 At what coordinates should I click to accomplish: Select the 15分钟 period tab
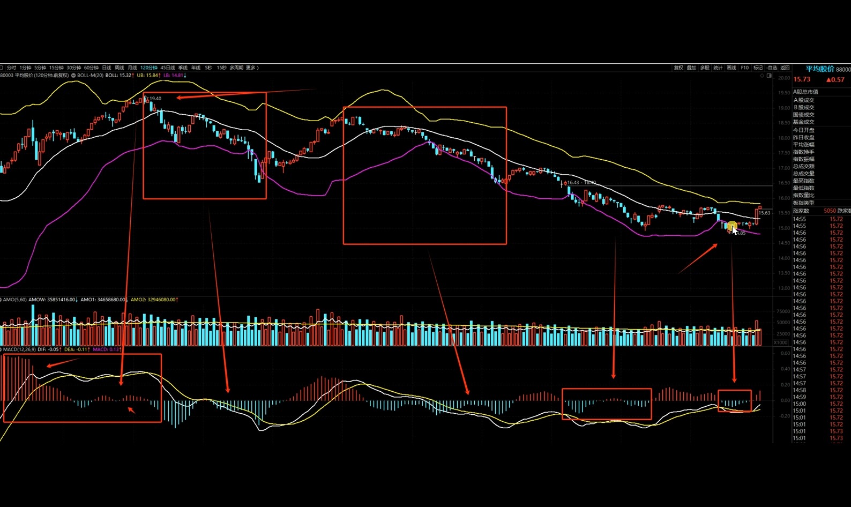pyautogui.click(x=56, y=68)
